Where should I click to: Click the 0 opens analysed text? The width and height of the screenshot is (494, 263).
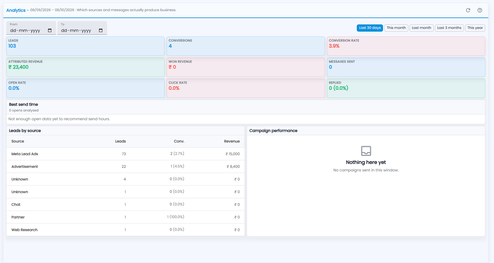pos(24,111)
